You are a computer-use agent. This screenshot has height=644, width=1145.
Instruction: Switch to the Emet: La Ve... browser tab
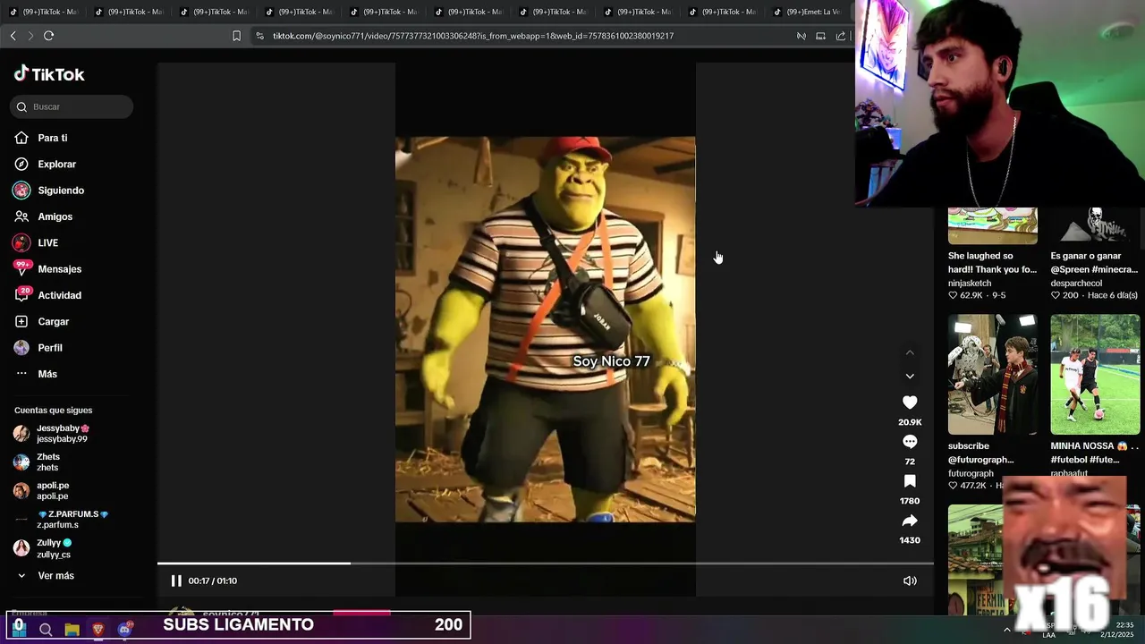[808, 12]
